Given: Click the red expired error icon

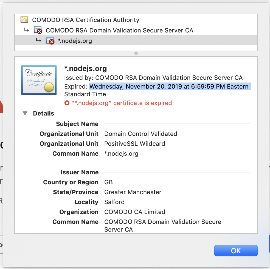Looking at the screenshot, I should point(67,103).
